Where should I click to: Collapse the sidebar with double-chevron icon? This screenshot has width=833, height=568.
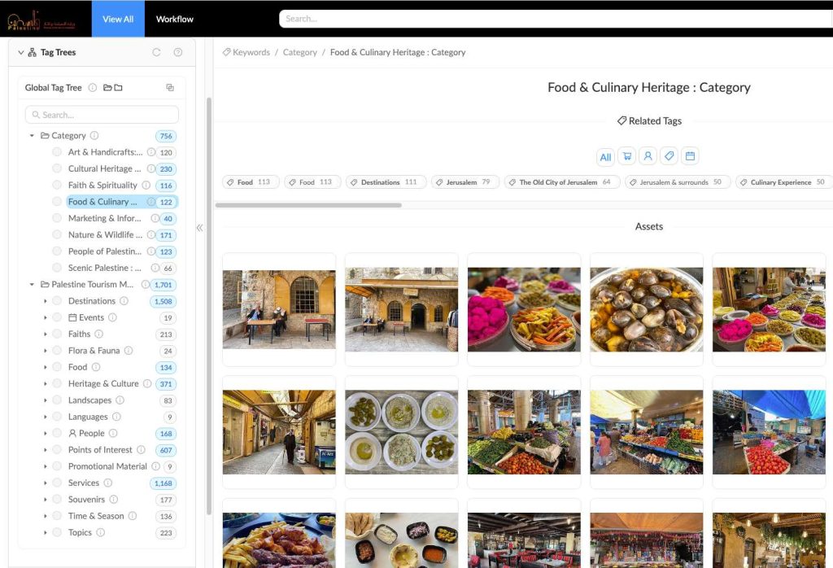(x=199, y=228)
